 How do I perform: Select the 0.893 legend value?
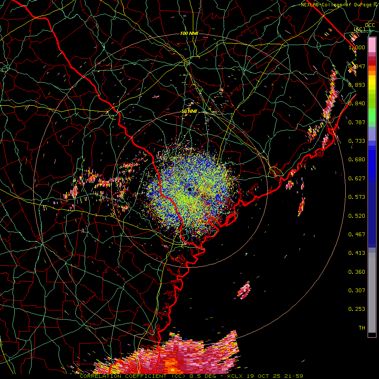point(357,85)
